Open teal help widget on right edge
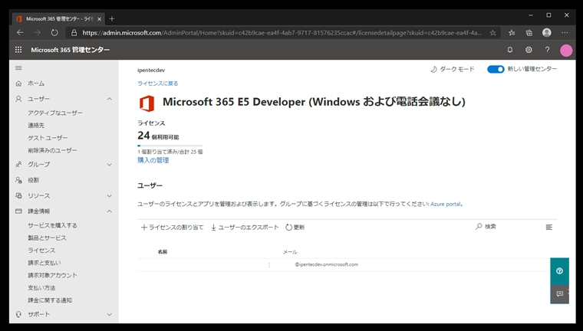 tap(559, 270)
